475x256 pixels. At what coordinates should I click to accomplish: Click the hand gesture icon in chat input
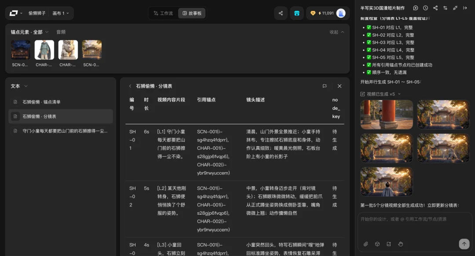[x=401, y=244]
